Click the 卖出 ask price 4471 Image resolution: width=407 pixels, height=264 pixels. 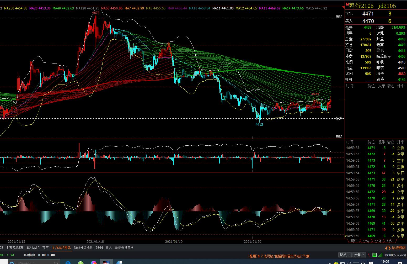(368, 14)
